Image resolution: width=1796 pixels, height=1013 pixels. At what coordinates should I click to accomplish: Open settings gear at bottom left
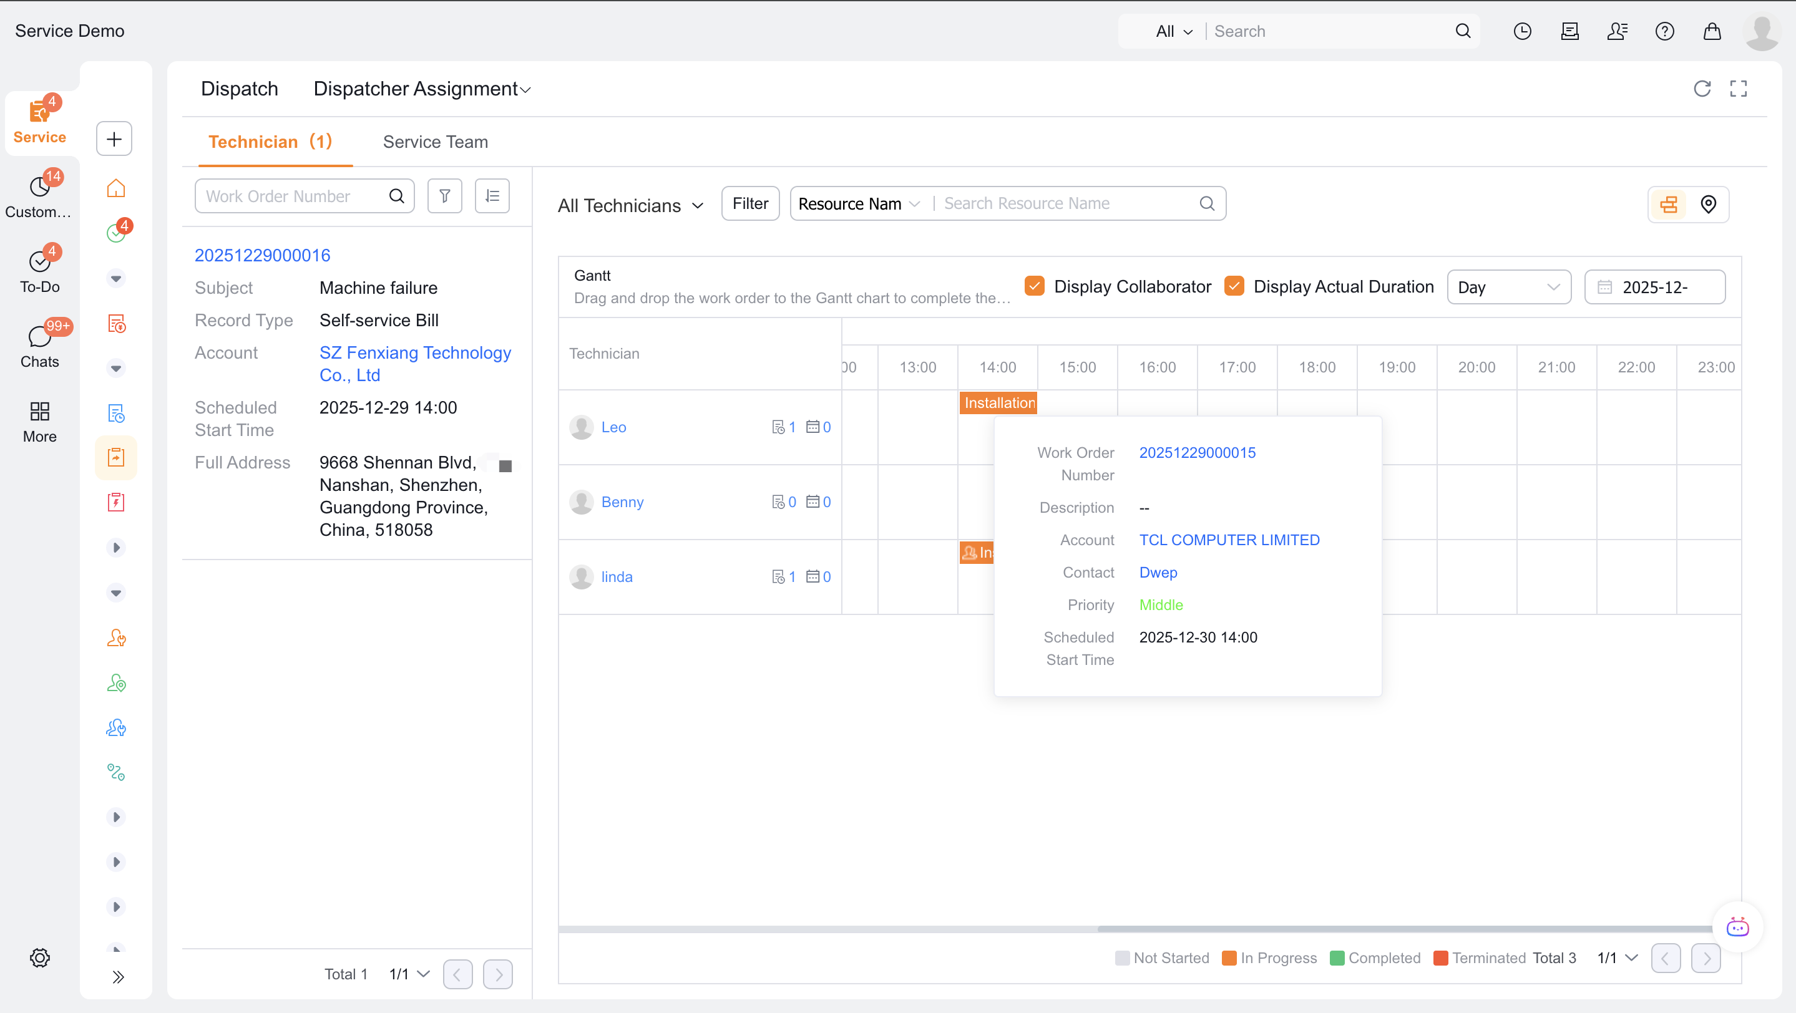click(x=40, y=957)
